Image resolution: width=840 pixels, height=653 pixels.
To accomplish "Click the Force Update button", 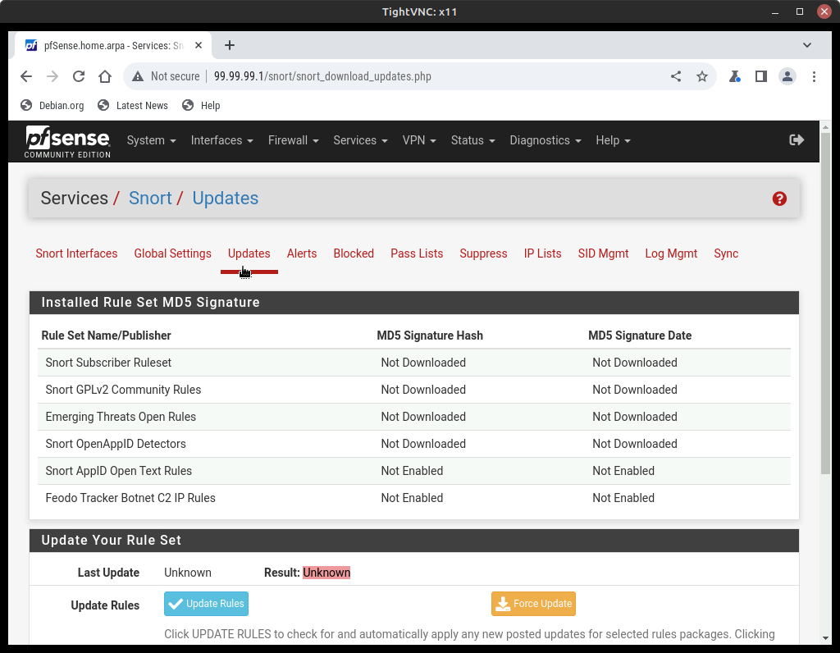I will (x=533, y=604).
